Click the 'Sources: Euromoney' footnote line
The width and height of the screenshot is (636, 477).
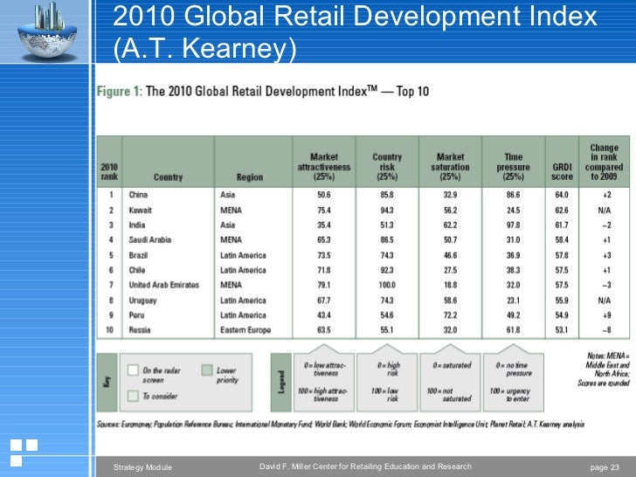tap(341, 425)
